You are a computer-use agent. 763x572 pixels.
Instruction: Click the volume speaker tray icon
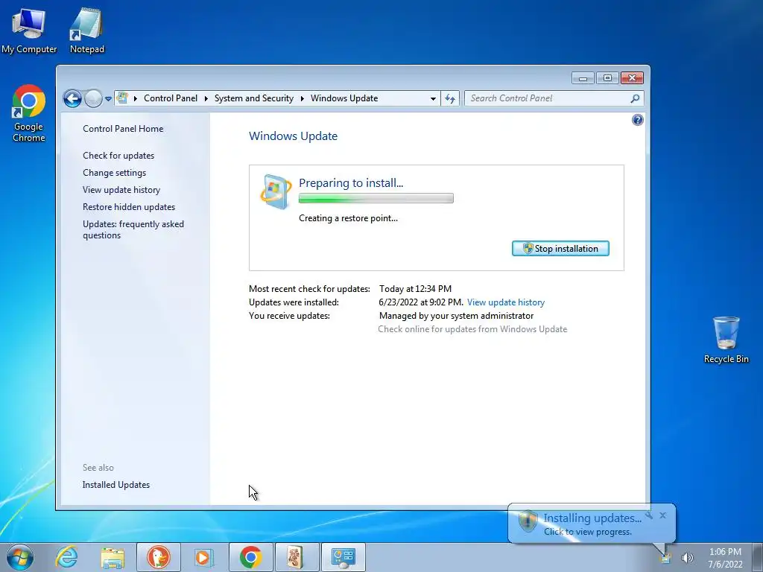point(687,557)
